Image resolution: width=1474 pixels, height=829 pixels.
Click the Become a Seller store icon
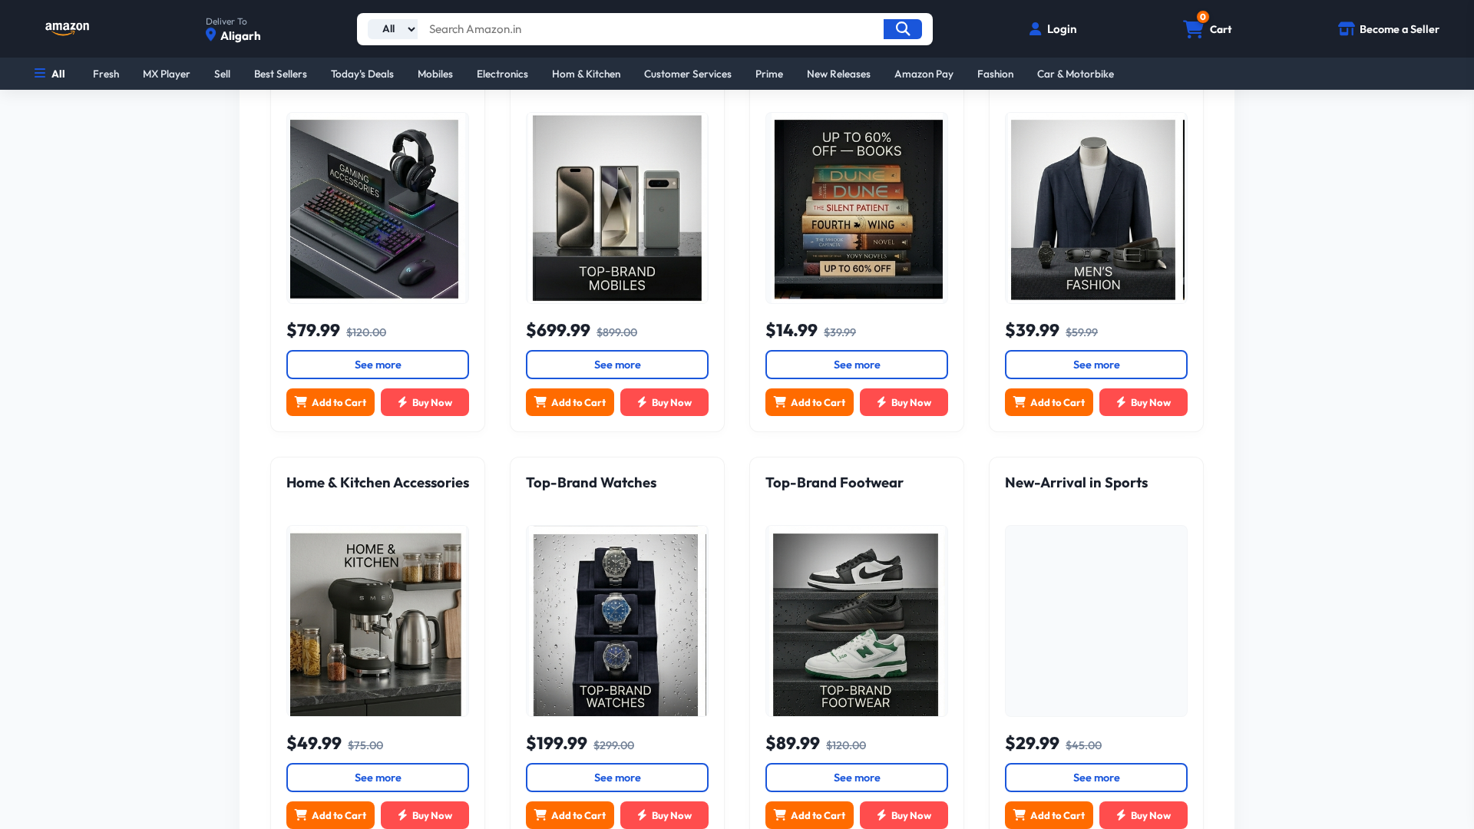pos(1346,29)
